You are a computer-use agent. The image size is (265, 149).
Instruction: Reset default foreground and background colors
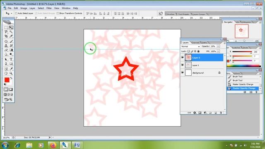pos(5,84)
